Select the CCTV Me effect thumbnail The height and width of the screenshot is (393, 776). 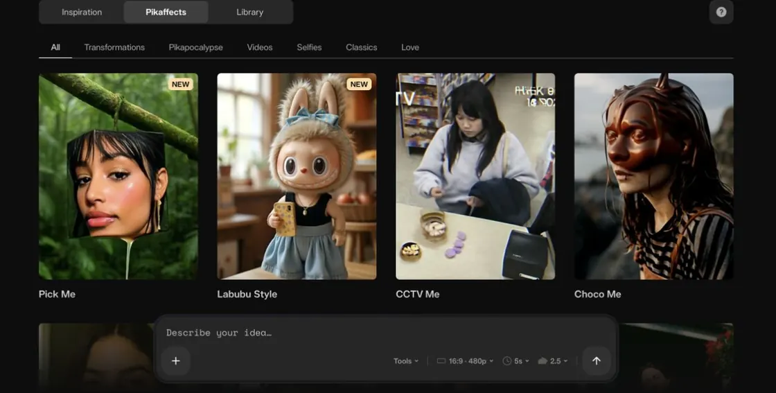click(475, 176)
